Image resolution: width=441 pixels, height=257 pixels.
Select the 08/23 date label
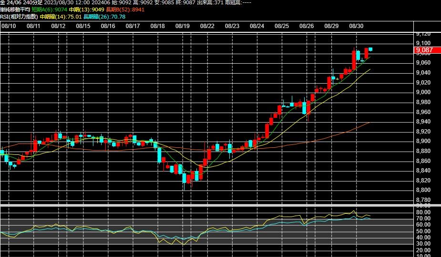(232, 26)
